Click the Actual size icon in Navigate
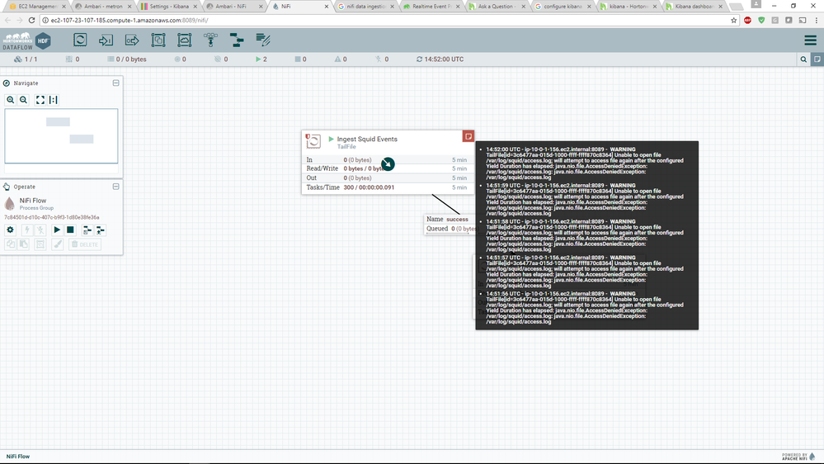 coord(53,100)
